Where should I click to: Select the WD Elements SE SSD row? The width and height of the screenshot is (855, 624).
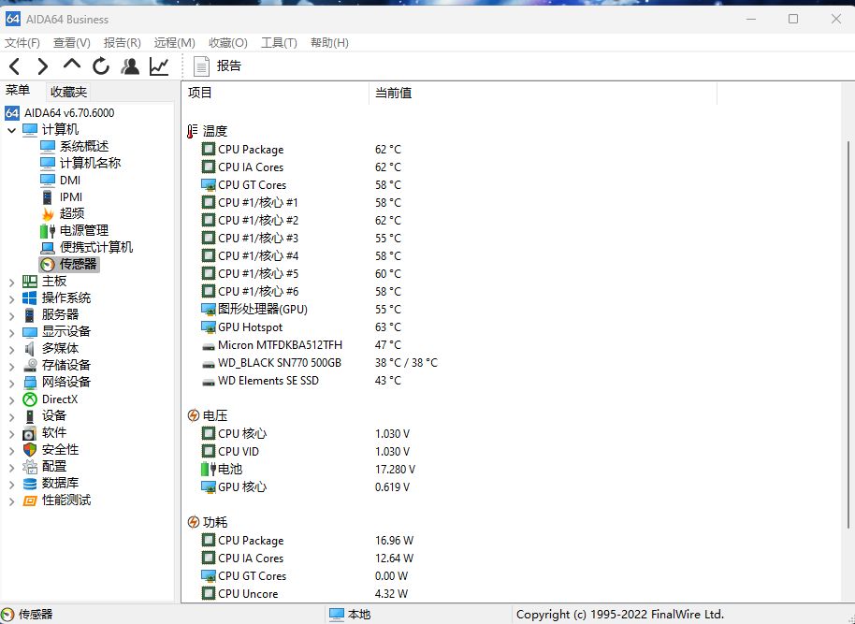[303, 381]
